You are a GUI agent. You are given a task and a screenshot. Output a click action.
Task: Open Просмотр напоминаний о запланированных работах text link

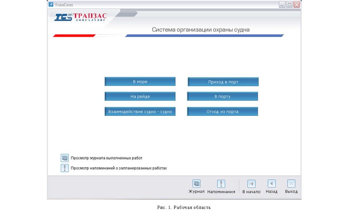118,168
